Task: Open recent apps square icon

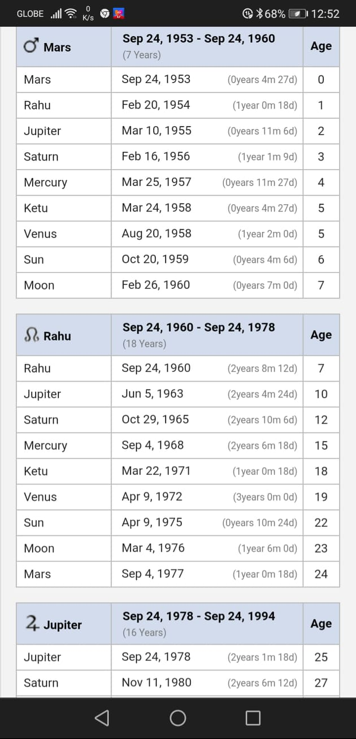Action: coord(253,718)
